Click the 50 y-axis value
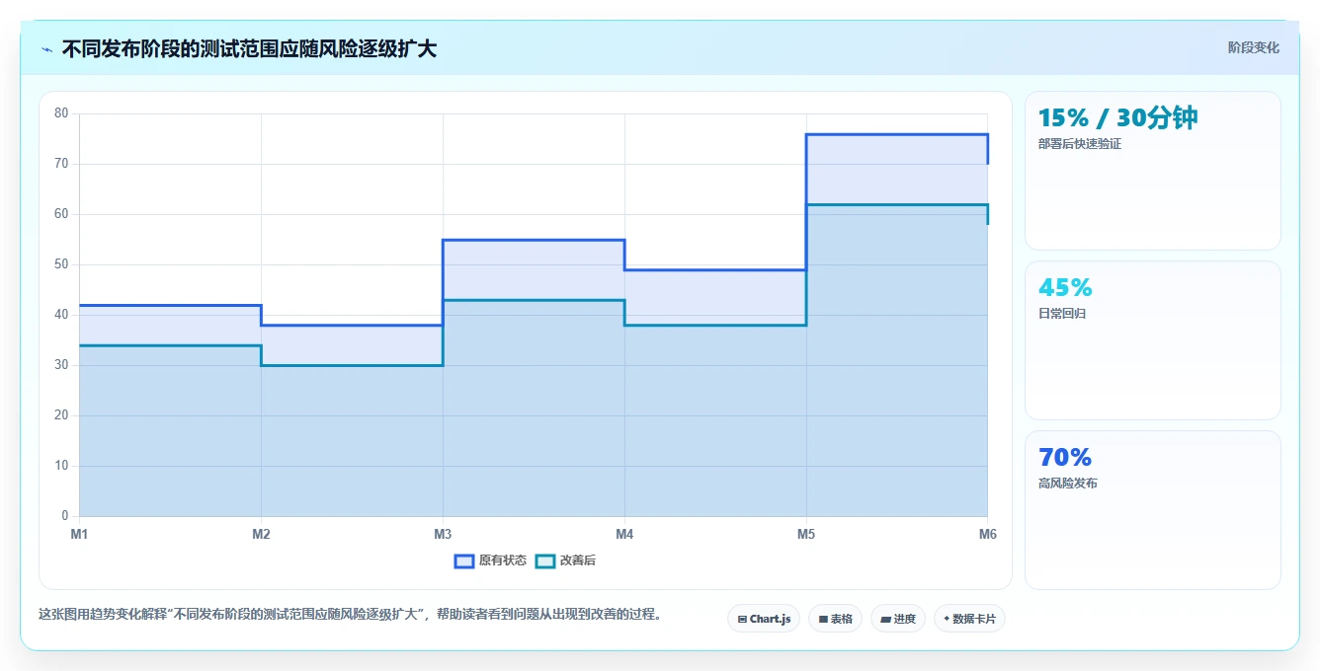This screenshot has height=671, width=1320. [x=61, y=264]
